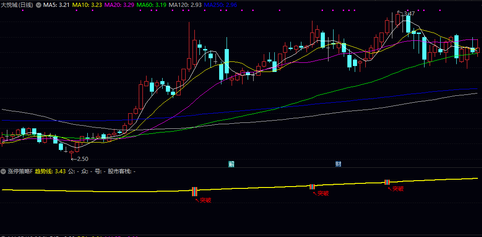Click the third 突破 breakout signal bar
482x237 pixels.
[387, 182]
